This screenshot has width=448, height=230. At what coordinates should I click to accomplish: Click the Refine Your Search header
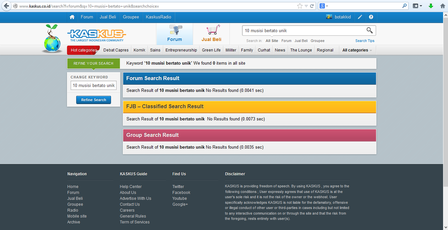pos(93,63)
